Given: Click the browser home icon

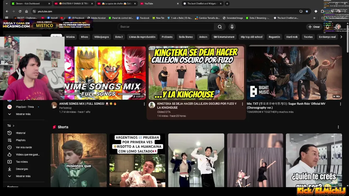Looking at the screenshot, I should (26, 11).
